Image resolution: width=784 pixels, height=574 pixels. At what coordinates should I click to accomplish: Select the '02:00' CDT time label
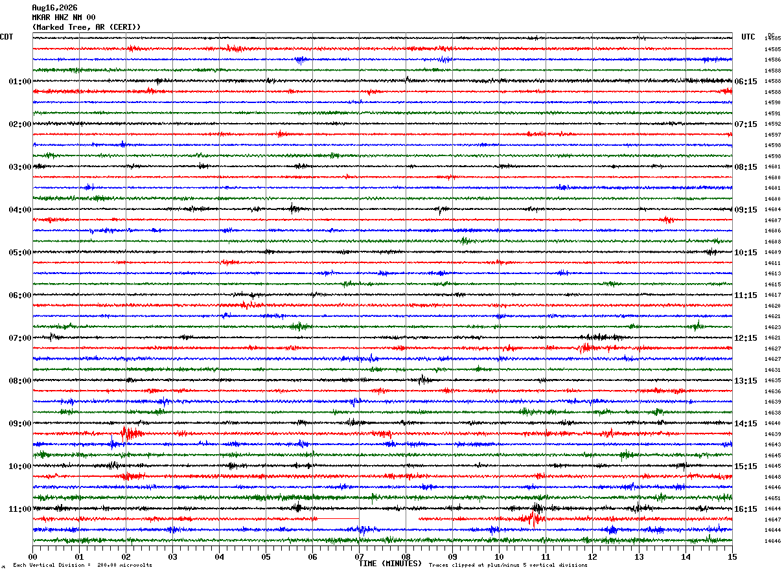20,124
